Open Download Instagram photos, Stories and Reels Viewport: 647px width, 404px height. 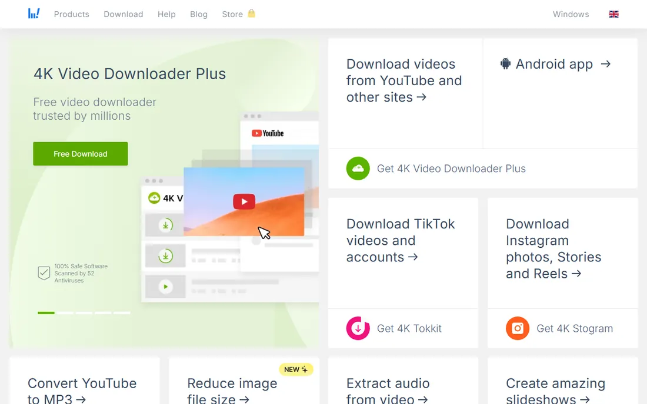pos(553,249)
